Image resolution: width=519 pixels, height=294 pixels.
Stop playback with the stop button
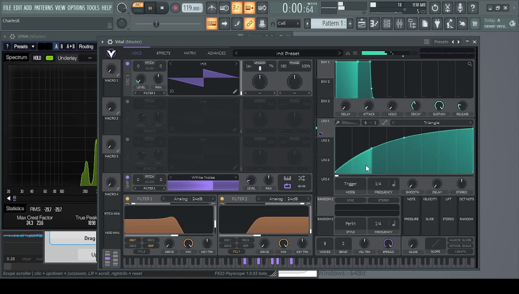pos(162,8)
